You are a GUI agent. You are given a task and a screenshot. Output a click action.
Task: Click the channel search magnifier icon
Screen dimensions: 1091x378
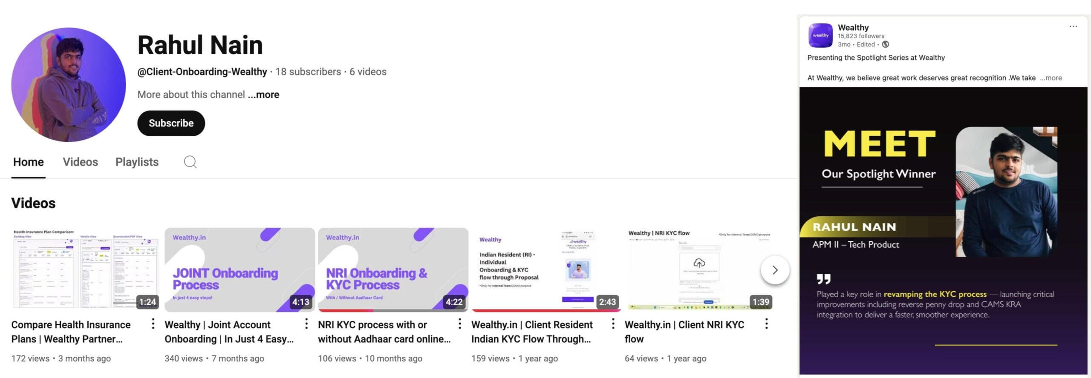point(190,162)
